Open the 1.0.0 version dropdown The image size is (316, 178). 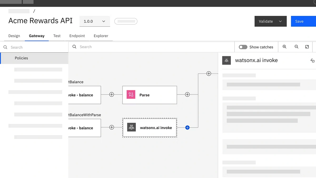click(95, 21)
